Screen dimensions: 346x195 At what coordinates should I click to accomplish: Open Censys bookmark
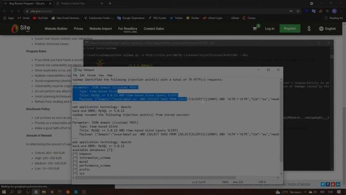coord(249,18)
